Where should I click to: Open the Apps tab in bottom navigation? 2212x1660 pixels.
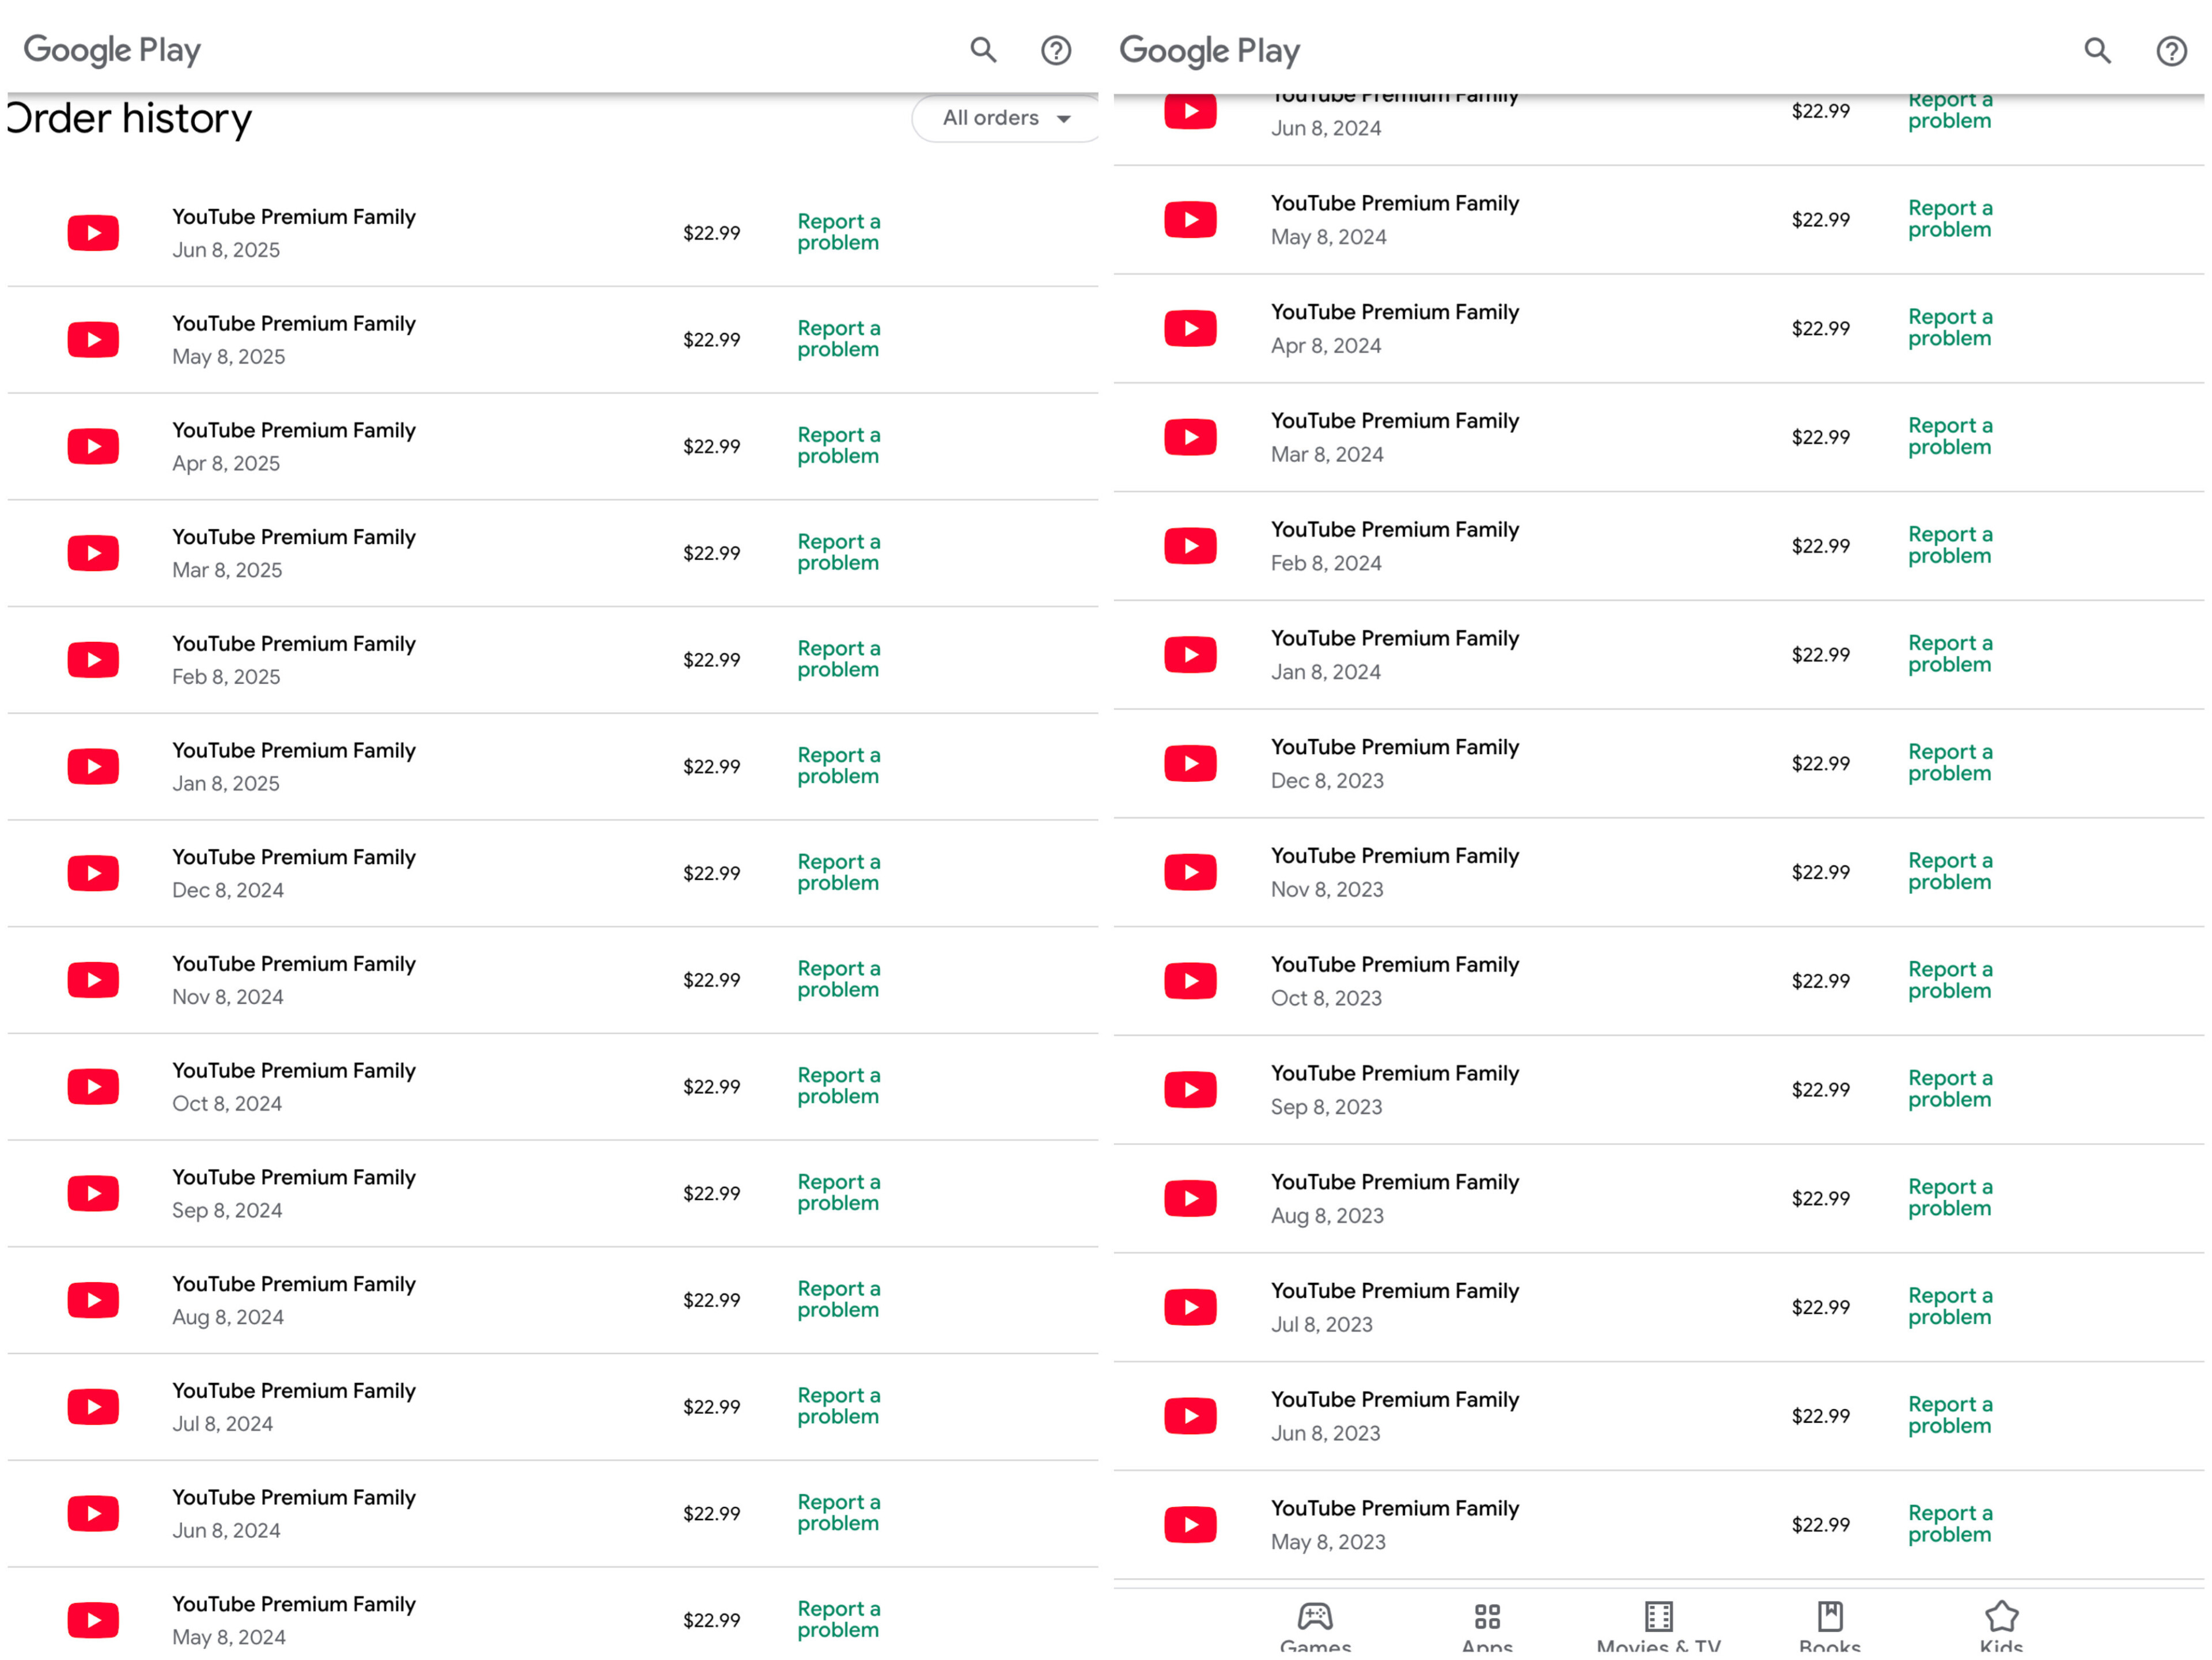pos(1487,1626)
